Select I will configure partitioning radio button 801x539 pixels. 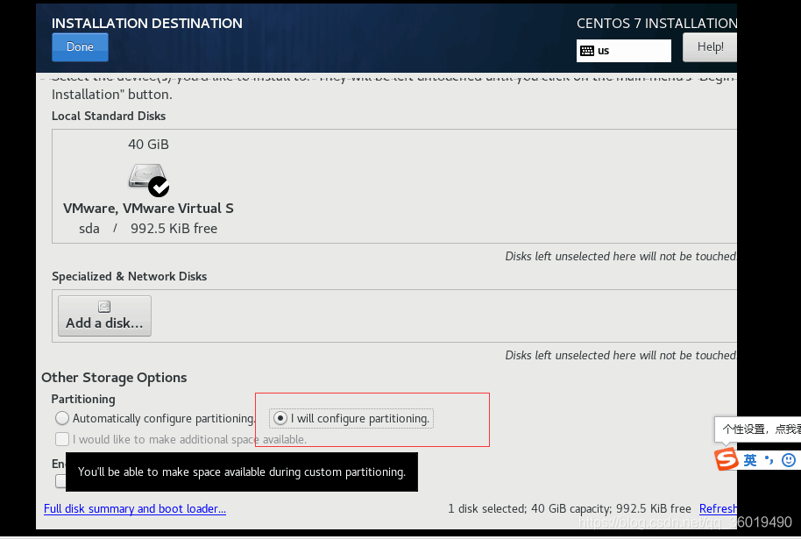[280, 418]
